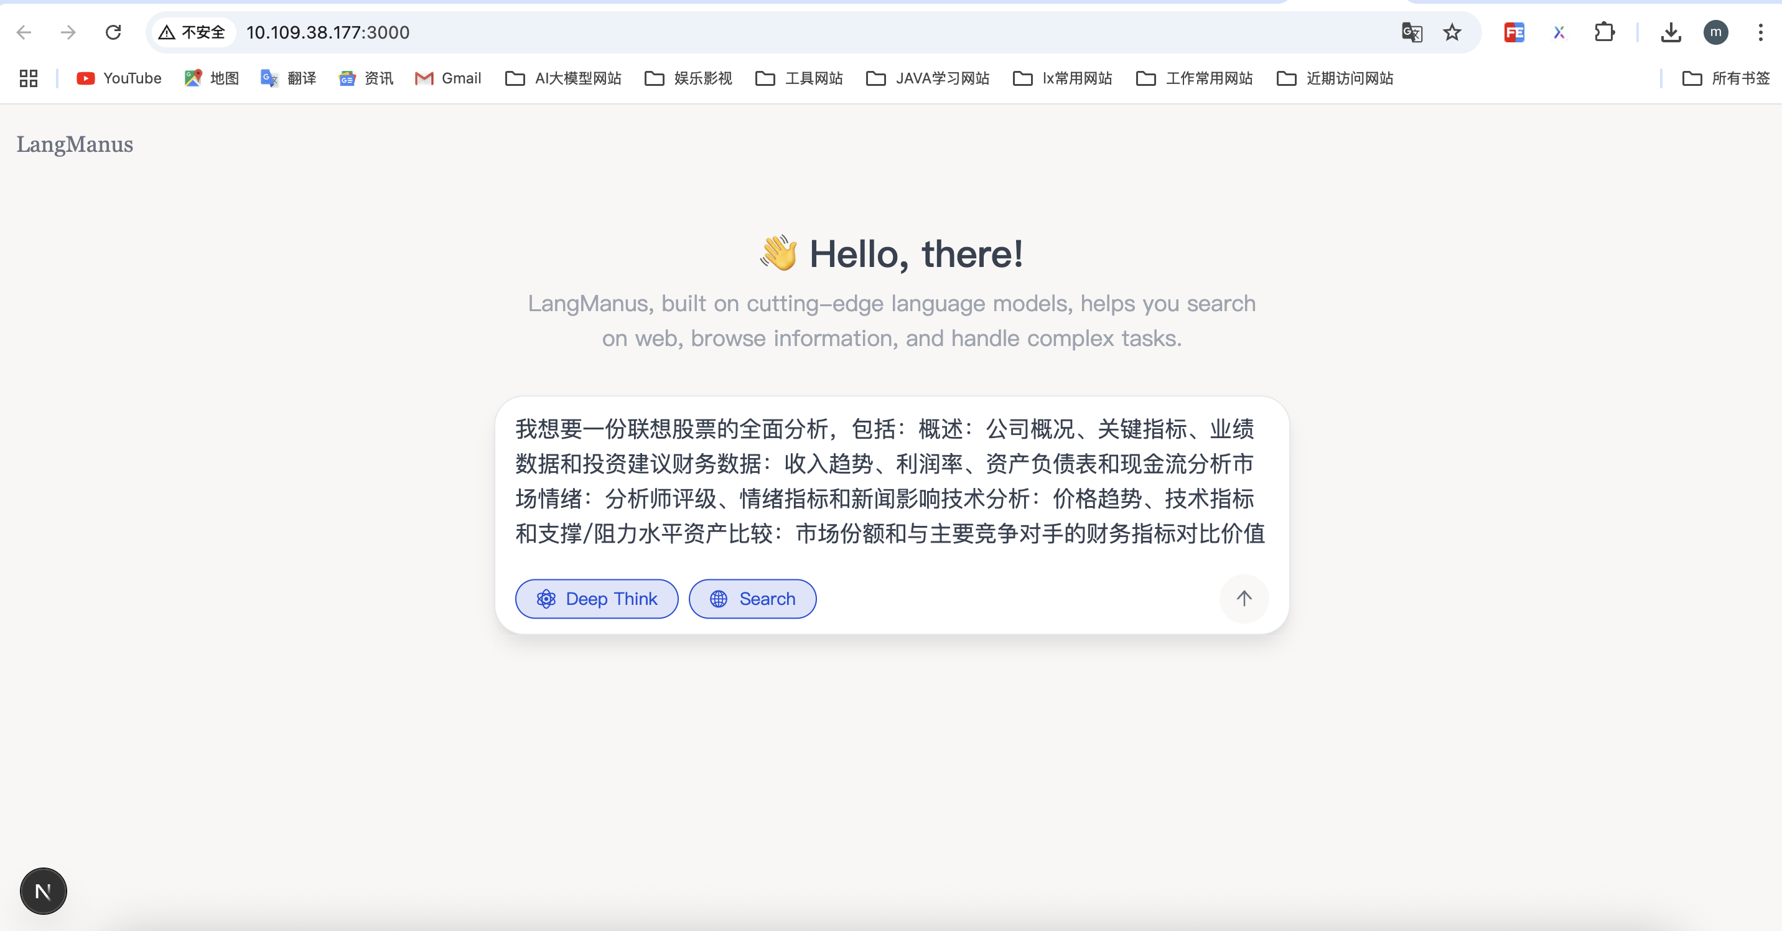Expand the JAVA学习网站 bookmark folder
This screenshot has width=1782, height=931.
point(928,78)
